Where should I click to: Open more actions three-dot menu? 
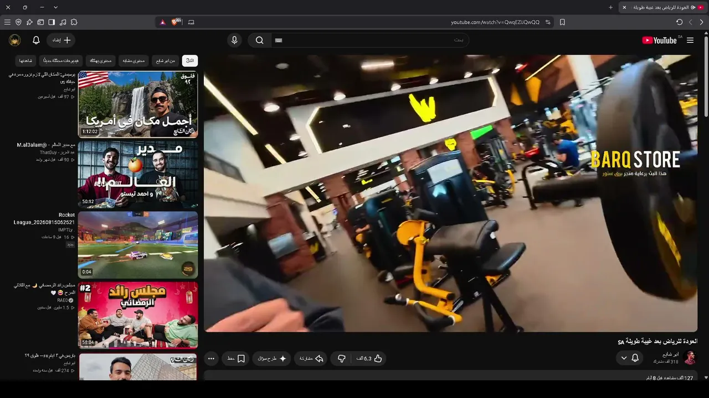(x=211, y=359)
